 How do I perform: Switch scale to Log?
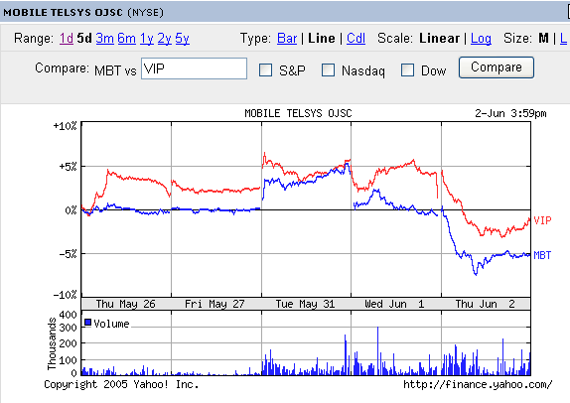click(x=481, y=38)
